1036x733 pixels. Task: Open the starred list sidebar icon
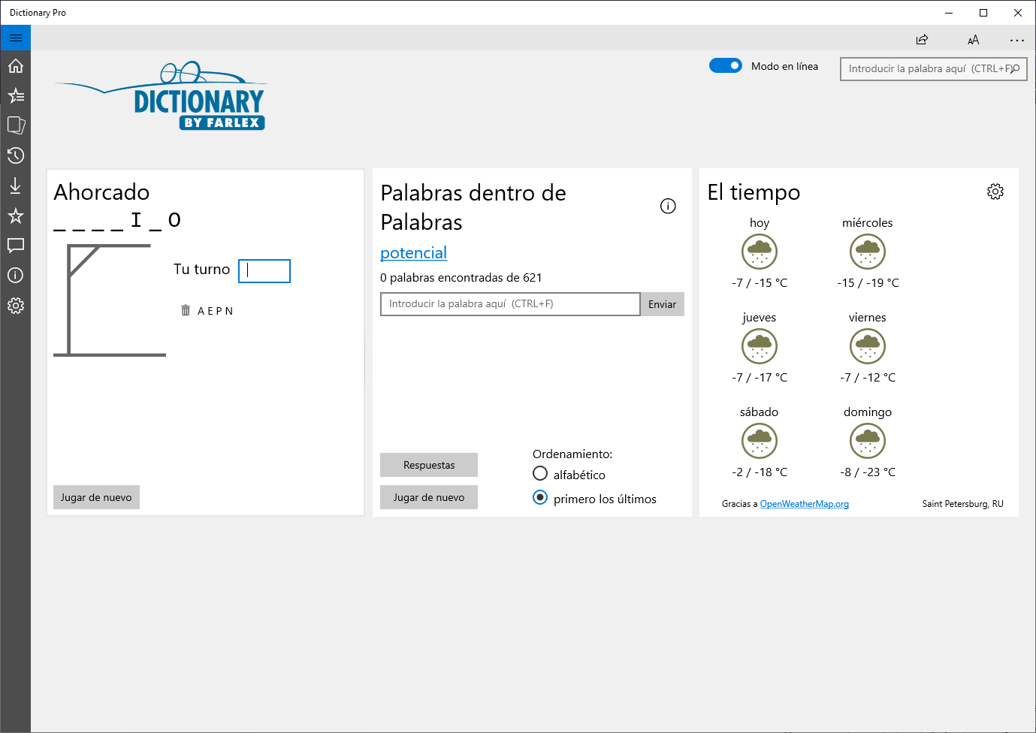[16, 95]
